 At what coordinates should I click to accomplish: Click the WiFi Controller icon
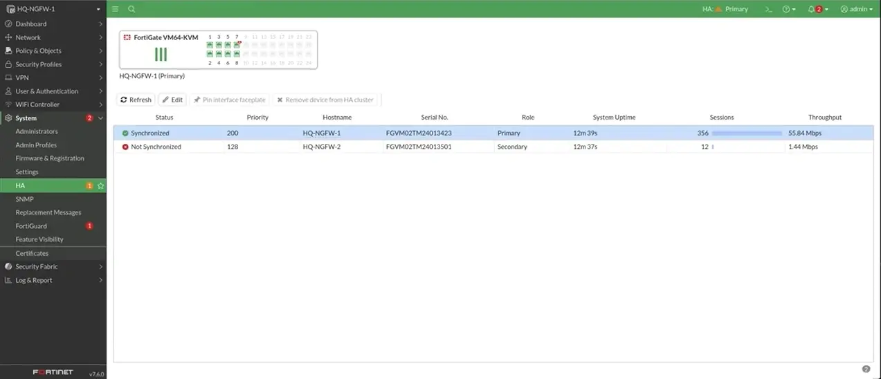(8, 104)
